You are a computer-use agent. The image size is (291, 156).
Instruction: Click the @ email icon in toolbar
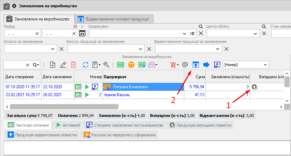(185, 65)
